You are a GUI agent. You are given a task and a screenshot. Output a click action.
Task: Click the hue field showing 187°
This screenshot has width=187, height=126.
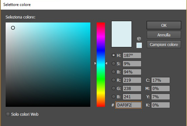(132, 55)
